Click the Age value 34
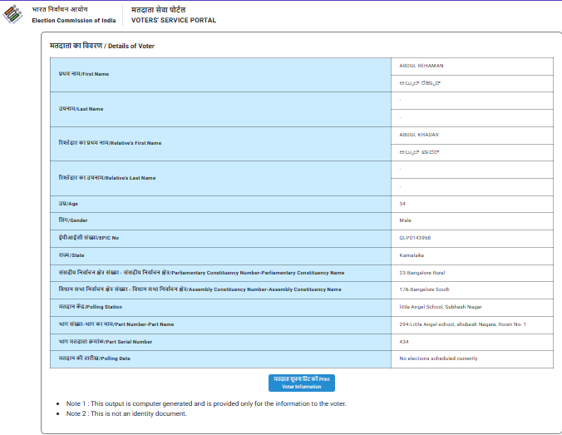 coord(402,204)
